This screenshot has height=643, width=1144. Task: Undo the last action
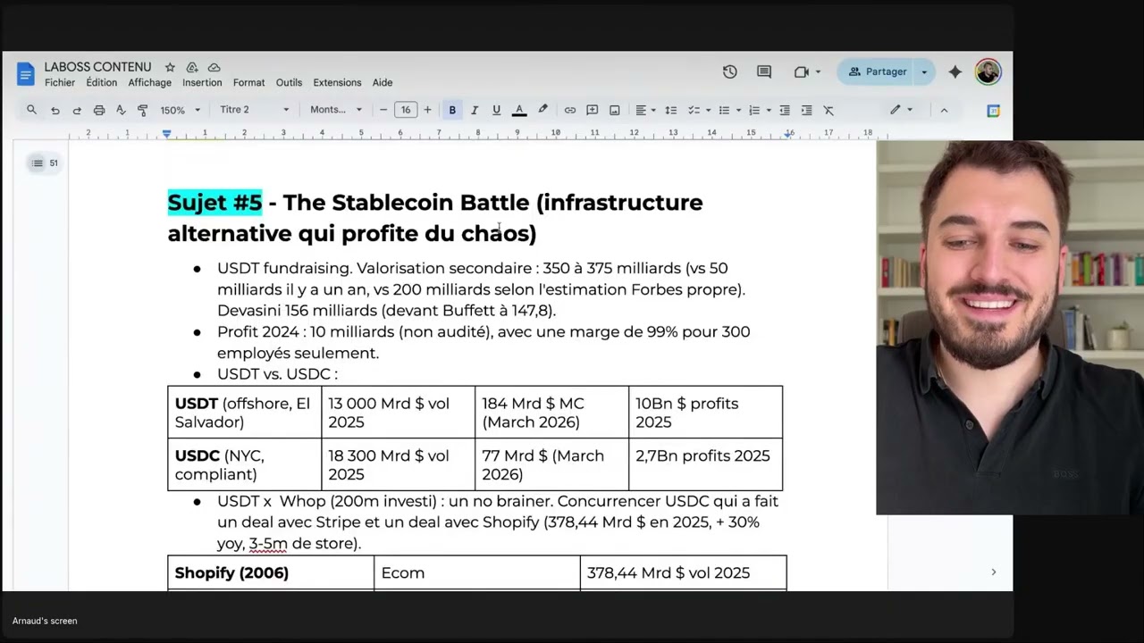[x=55, y=110]
